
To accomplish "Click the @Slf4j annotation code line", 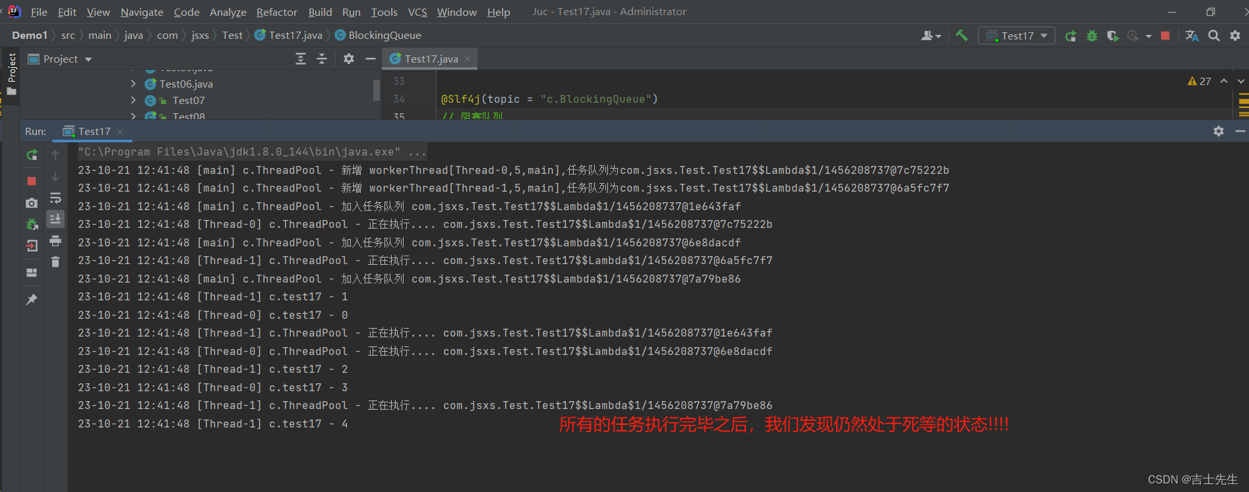I will pos(549,99).
